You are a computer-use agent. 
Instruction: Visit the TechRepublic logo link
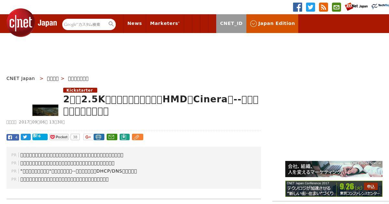point(380,6)
